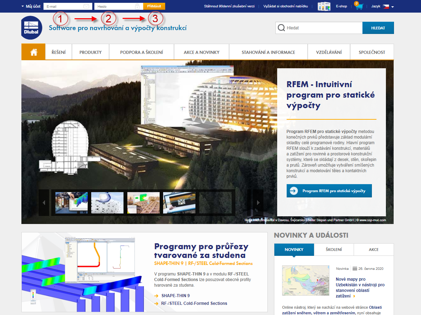Switch to the NOVINKY tab
Screen dimensions: 421x315
(294, 250)
